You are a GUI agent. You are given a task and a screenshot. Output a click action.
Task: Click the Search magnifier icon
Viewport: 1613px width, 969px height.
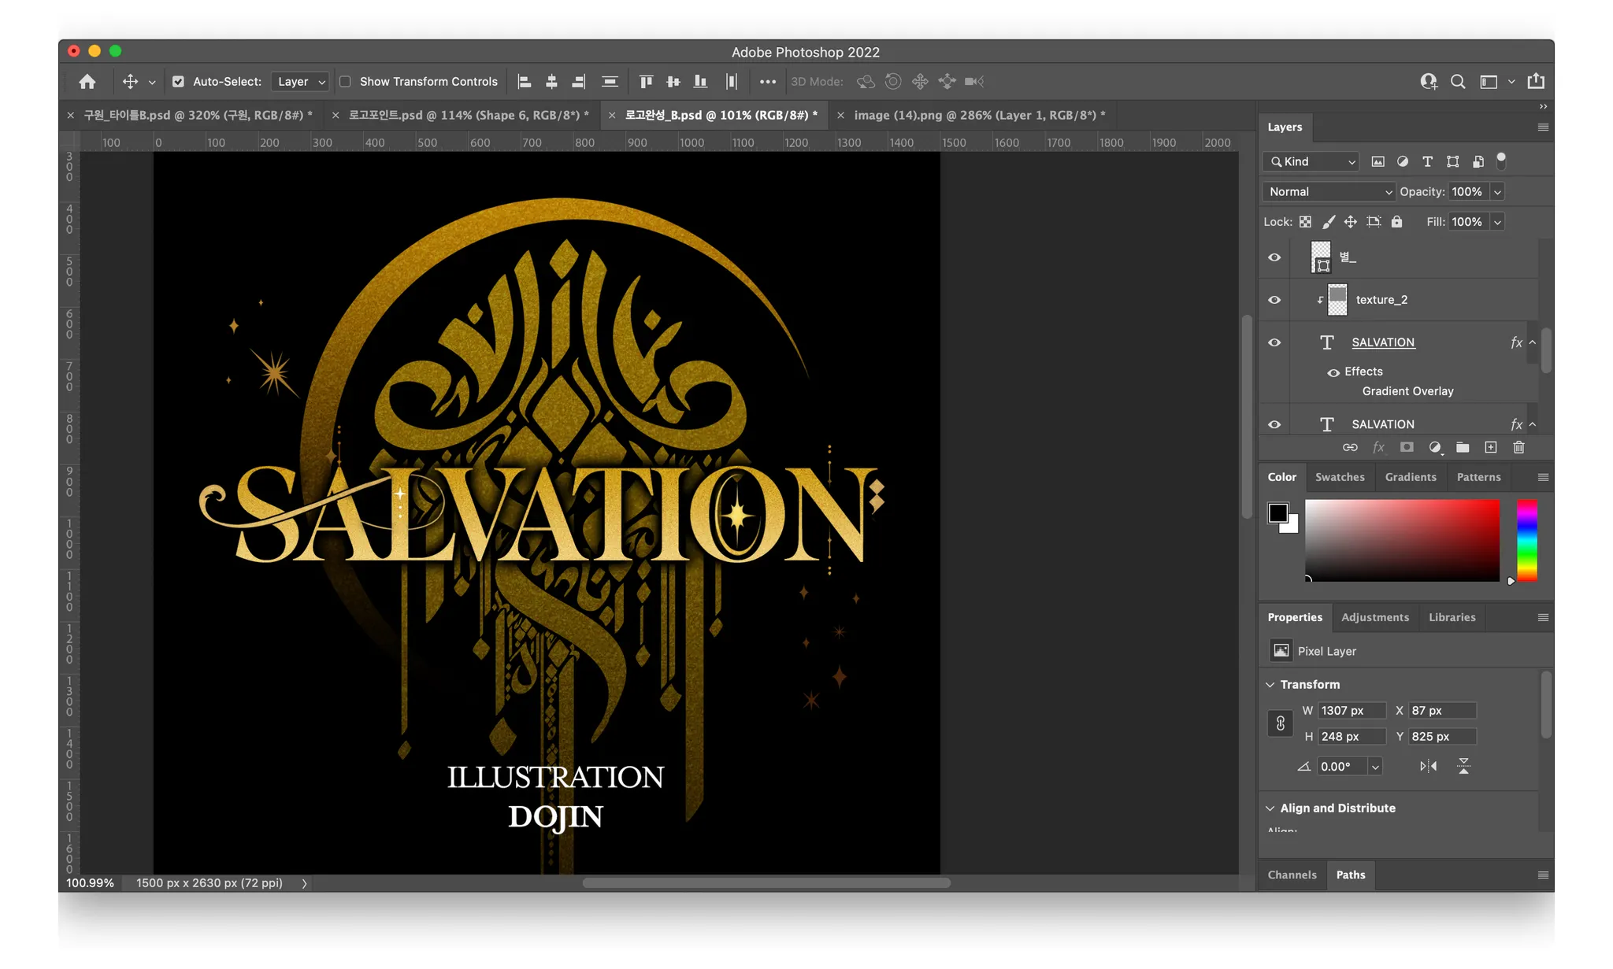pos(1458,82)
